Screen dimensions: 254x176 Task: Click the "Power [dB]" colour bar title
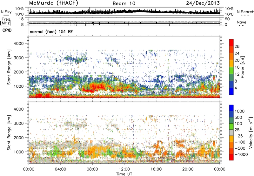(x=242, y=67)
